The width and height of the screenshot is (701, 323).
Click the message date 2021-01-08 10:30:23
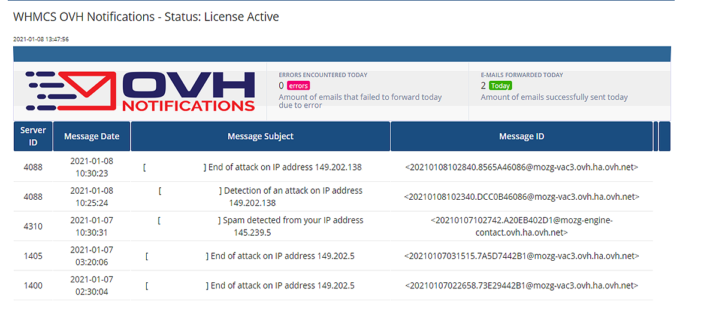tap(92, 167)
